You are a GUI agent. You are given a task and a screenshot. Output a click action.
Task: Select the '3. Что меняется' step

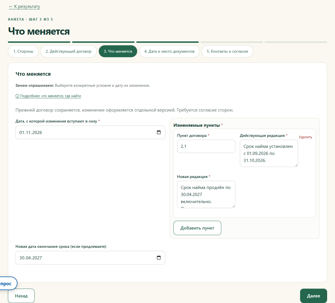pyautogui.click(x=118, y=51)
